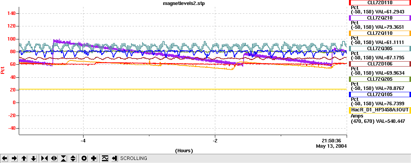This screenshot has width=411, height=163.
Task: Select the CLL72D106 dark red legend entry
Action: coord(380,64)
